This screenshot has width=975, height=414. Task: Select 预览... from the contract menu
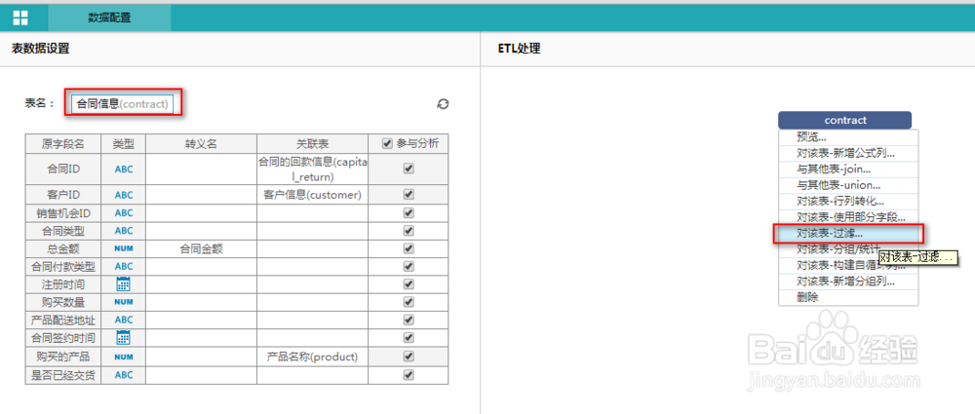point(848,137)
